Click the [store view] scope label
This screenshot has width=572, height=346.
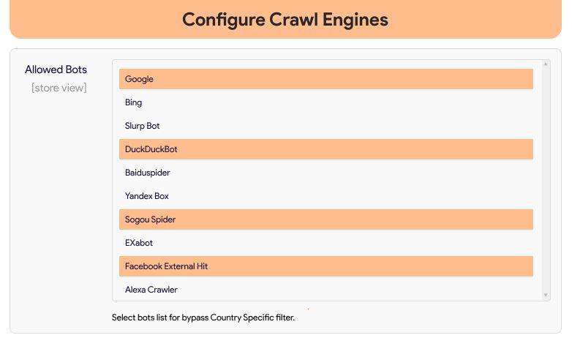[x=59, y=89]
